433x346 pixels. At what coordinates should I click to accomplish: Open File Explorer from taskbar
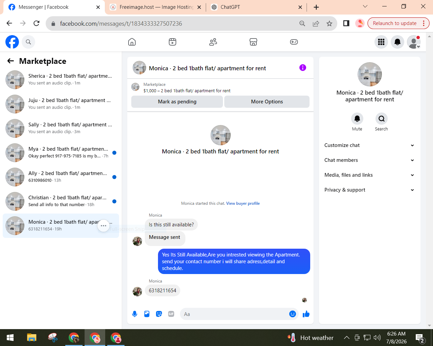pyautogui.click(x=32, y=338)
